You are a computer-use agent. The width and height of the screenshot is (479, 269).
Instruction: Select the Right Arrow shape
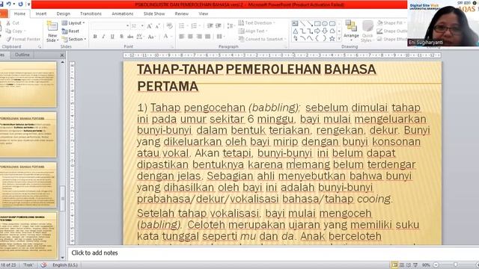[317, 31]
